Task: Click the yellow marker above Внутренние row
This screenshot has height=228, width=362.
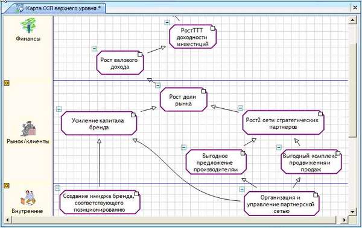Action: (x=7, y=186)
